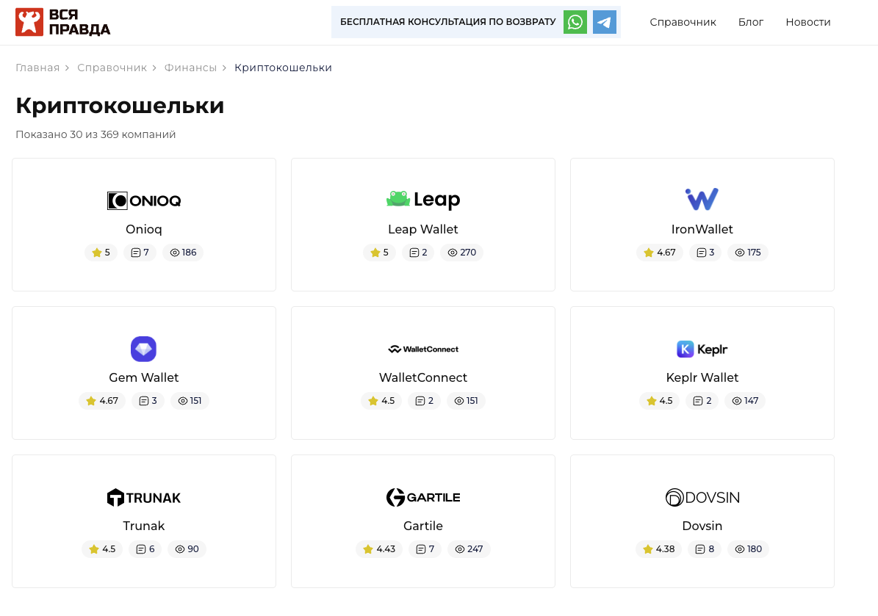The height and width of the screenshot is (616, 878).
Task: Click the IronWallet W logo
Action: 702,199
